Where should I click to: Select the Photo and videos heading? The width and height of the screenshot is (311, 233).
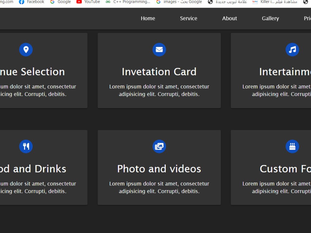159,169
